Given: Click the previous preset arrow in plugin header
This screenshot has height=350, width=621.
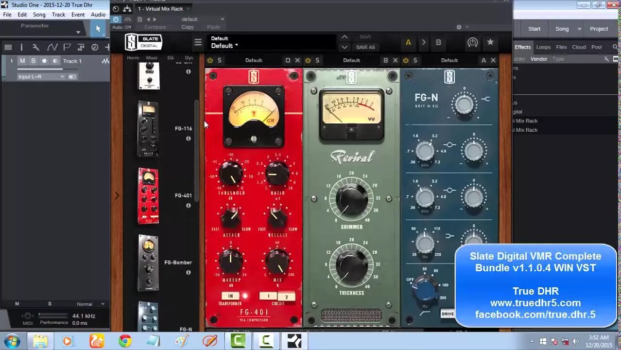Looking at the screenshot, I should [x=148, y=19].
